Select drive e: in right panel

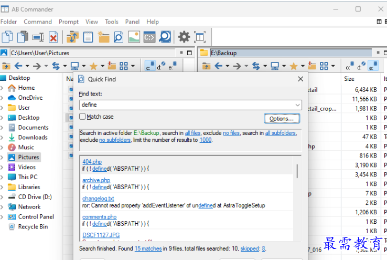coord(373,66)
